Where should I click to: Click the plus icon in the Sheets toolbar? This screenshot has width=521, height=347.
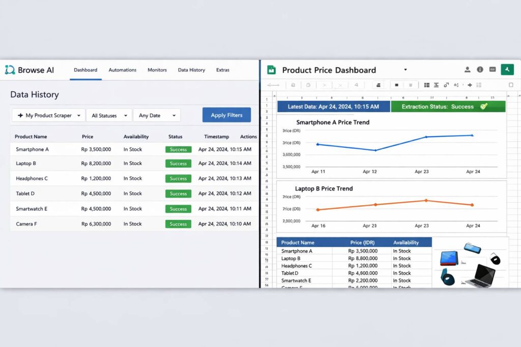tap(470, 85)
